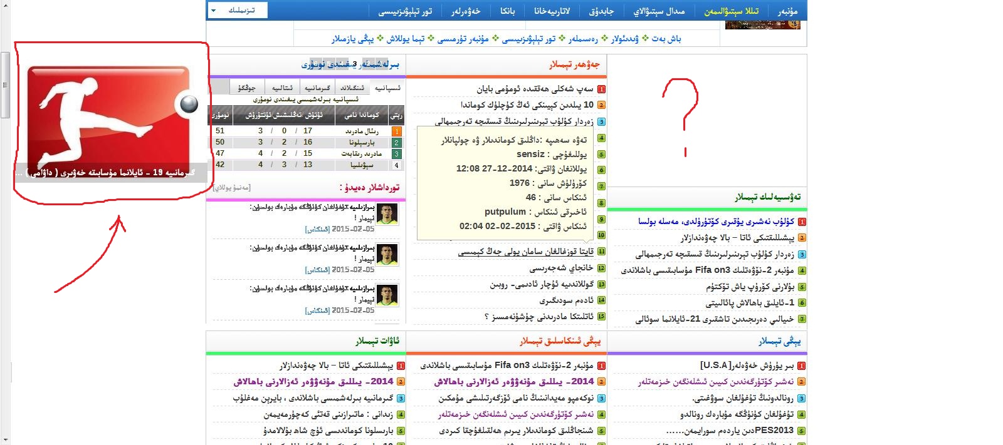Click the points value "51" in the league table
1003x445 pixels.
tap(220, 131)
